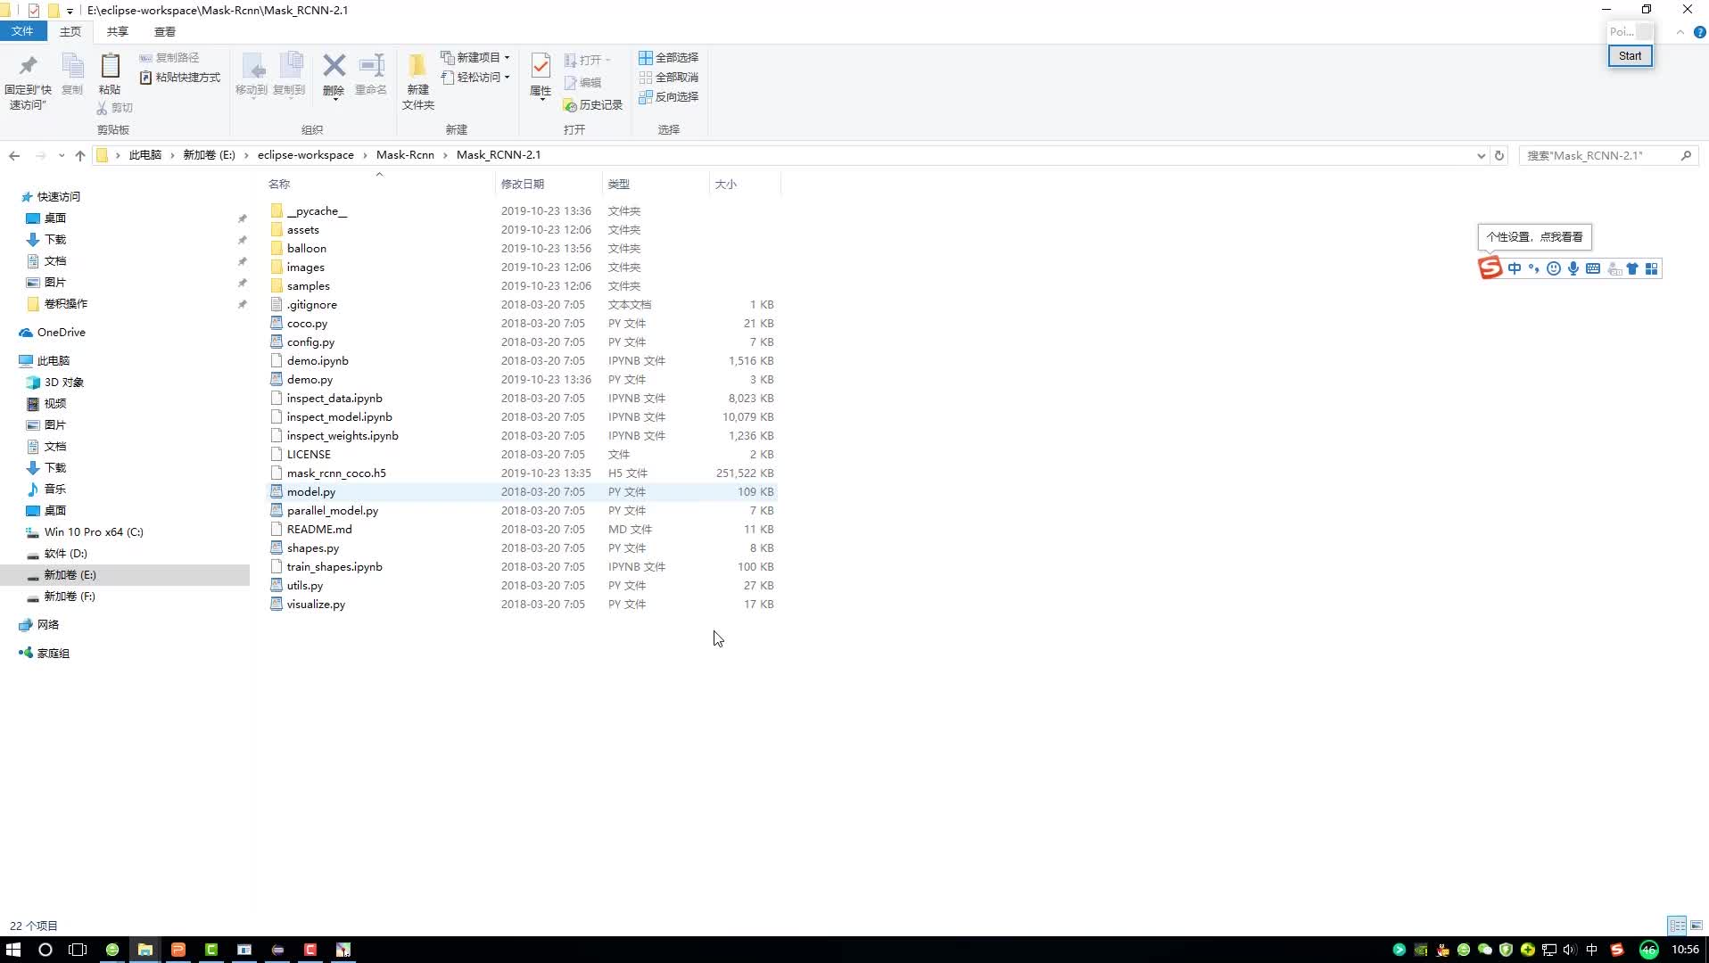Click Select All in ribbon
This screenshot has width=1709, height=963.
click(x=669, y=58)
